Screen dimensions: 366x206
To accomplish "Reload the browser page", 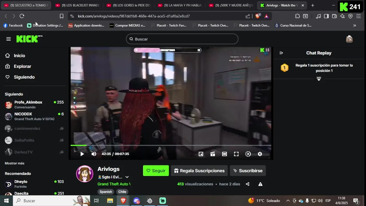I will point(22,16).
